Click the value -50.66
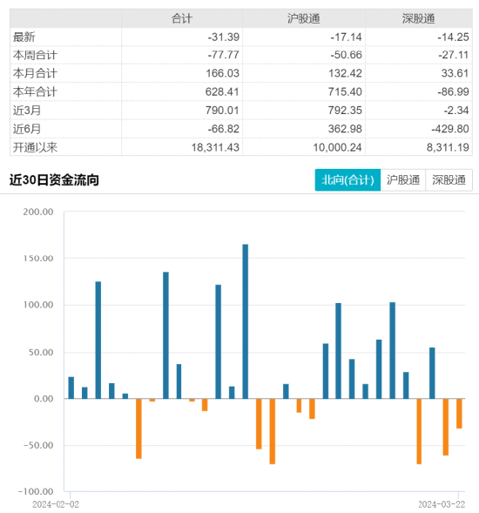This screenshot has height=513, width=479. [346, 55]
